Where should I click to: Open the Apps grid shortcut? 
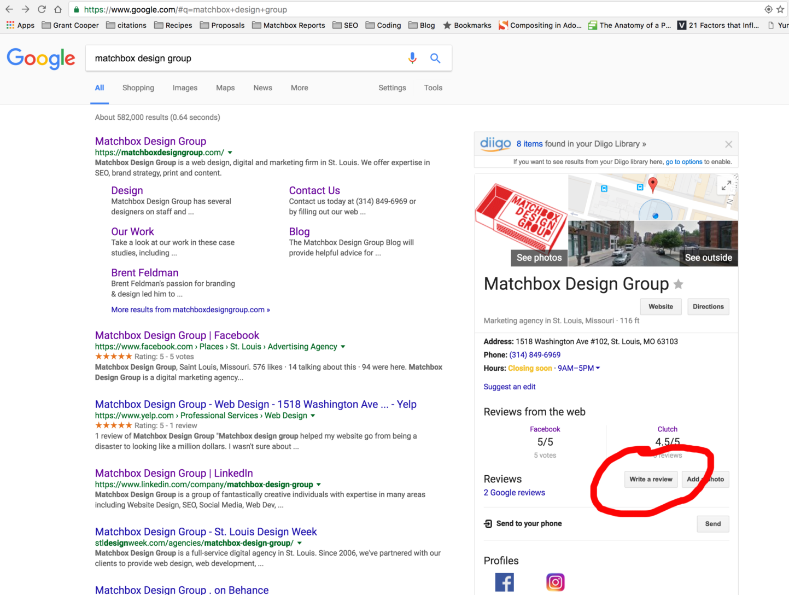point(20,25)
